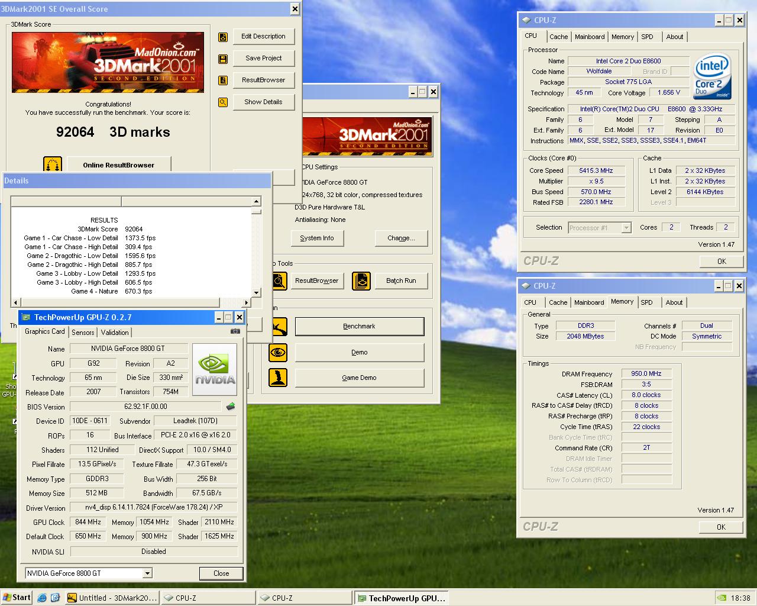This screenshot has height=606, width=757.
Task: Click the Edit Description icon
Action: pyautogui.click(x=223, y=37)
